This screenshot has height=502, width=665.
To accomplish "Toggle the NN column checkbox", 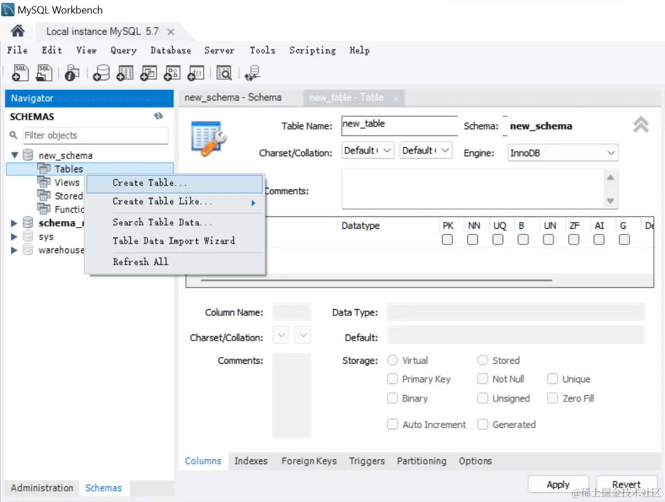I will [x=472, y=239].
